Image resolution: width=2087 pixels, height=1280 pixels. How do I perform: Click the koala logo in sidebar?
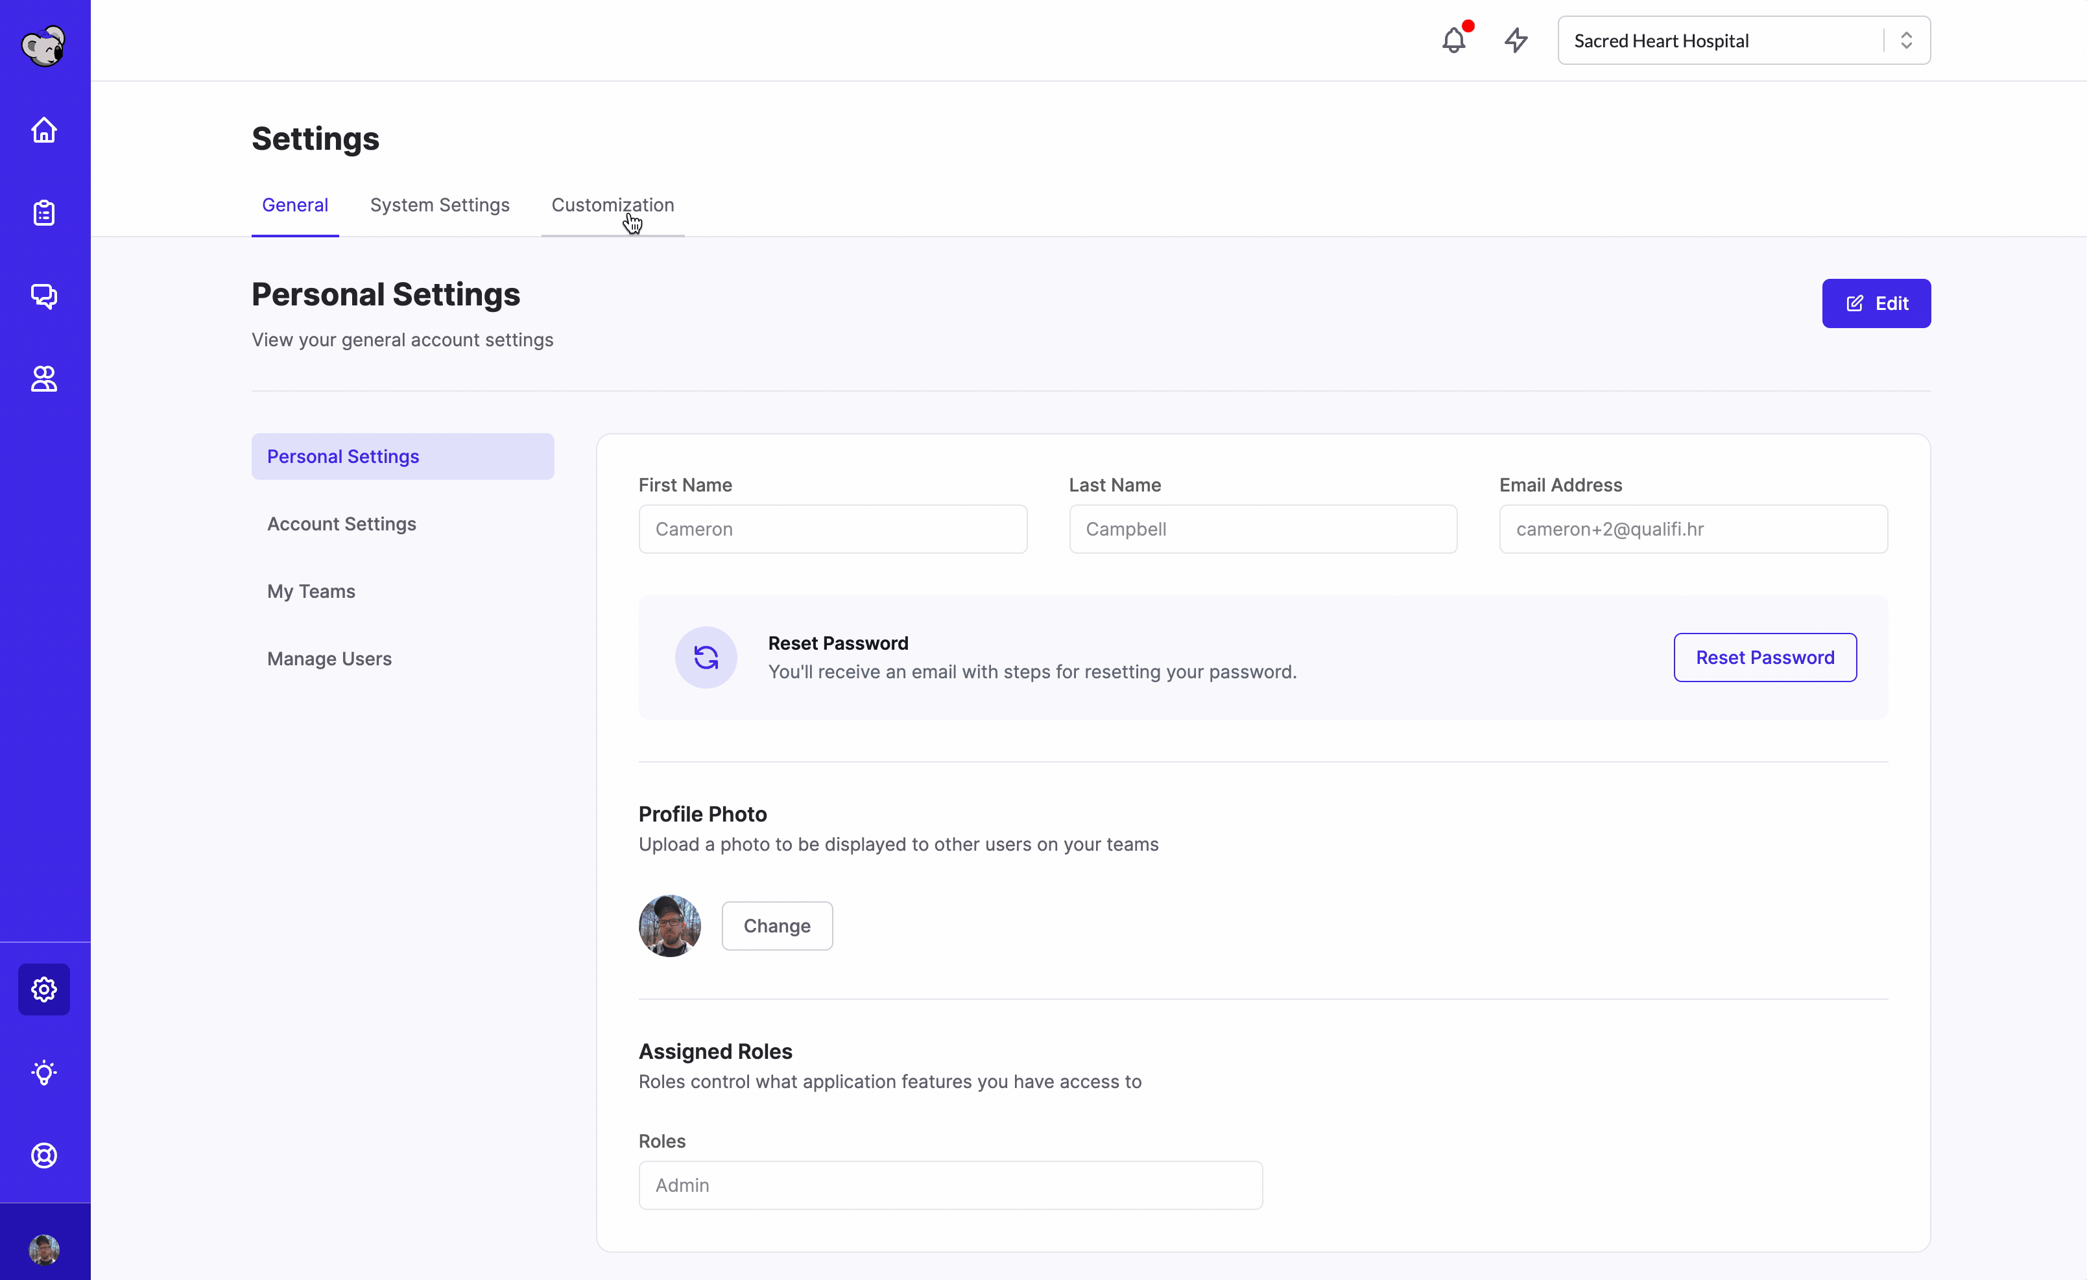pyautogui.click(x=43, y=46)
